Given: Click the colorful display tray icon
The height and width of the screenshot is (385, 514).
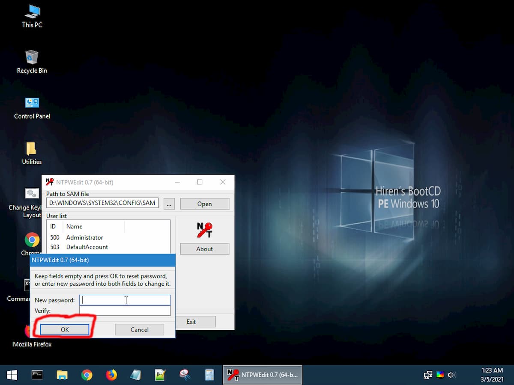Looking at the screenshot, I should click(440, 375).
